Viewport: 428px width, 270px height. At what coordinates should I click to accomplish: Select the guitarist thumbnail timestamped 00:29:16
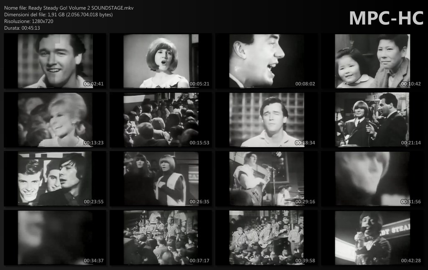coord(267,179)
